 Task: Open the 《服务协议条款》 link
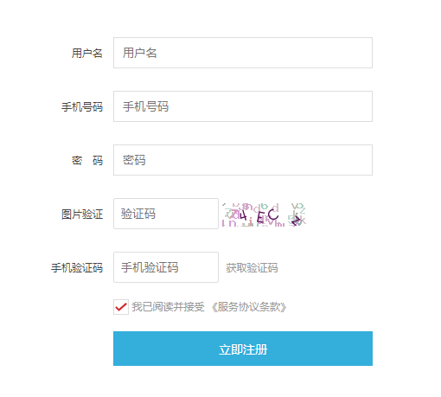click(249, 307)
